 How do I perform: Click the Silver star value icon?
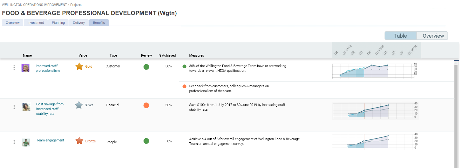pyautogui.click(x=79, y=105)
